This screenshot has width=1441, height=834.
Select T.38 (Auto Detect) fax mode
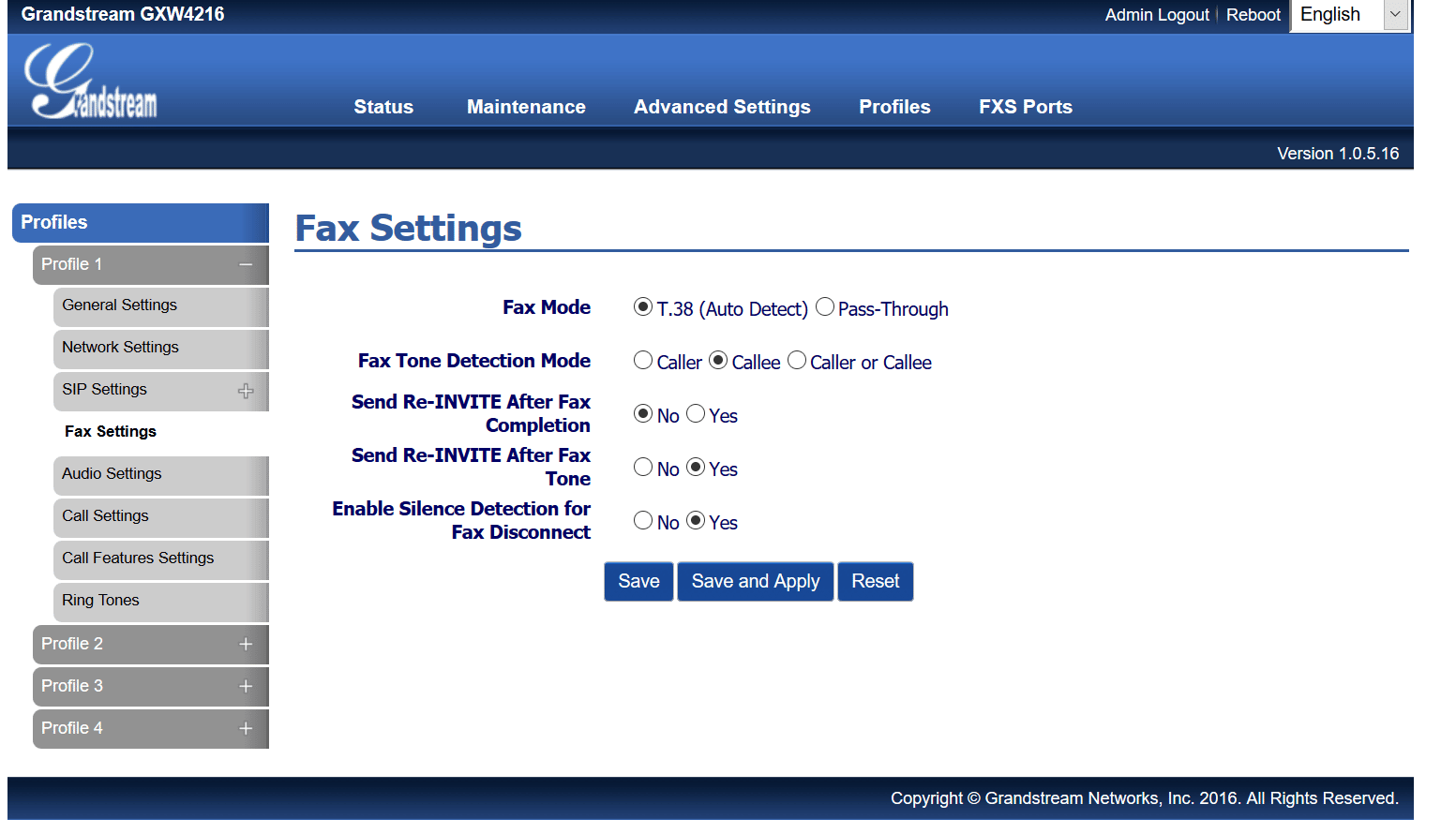point(643,307)
